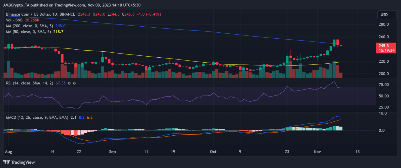Image resolution: width=401 pixels, height=168 pixels.
Task: Click the blue 248.0 MA value
Action: (x=60, y=26)
